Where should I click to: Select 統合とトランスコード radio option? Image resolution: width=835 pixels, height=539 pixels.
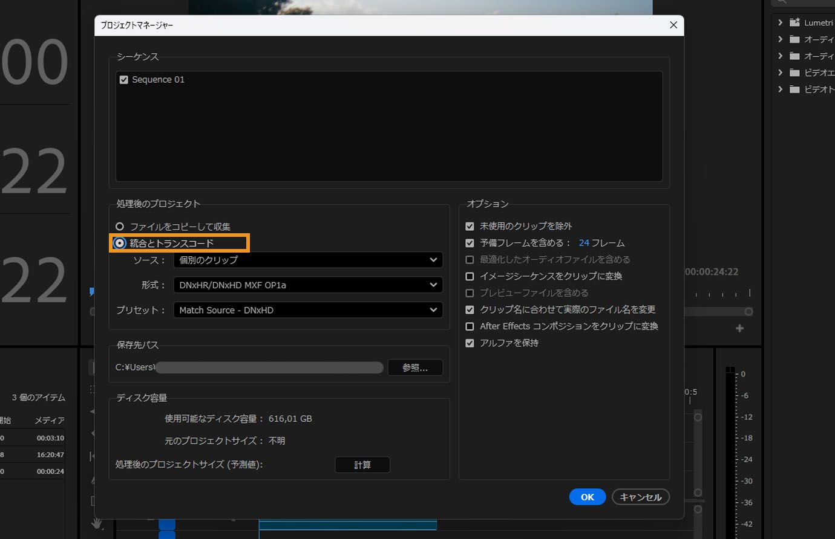(x=120, y=244)
